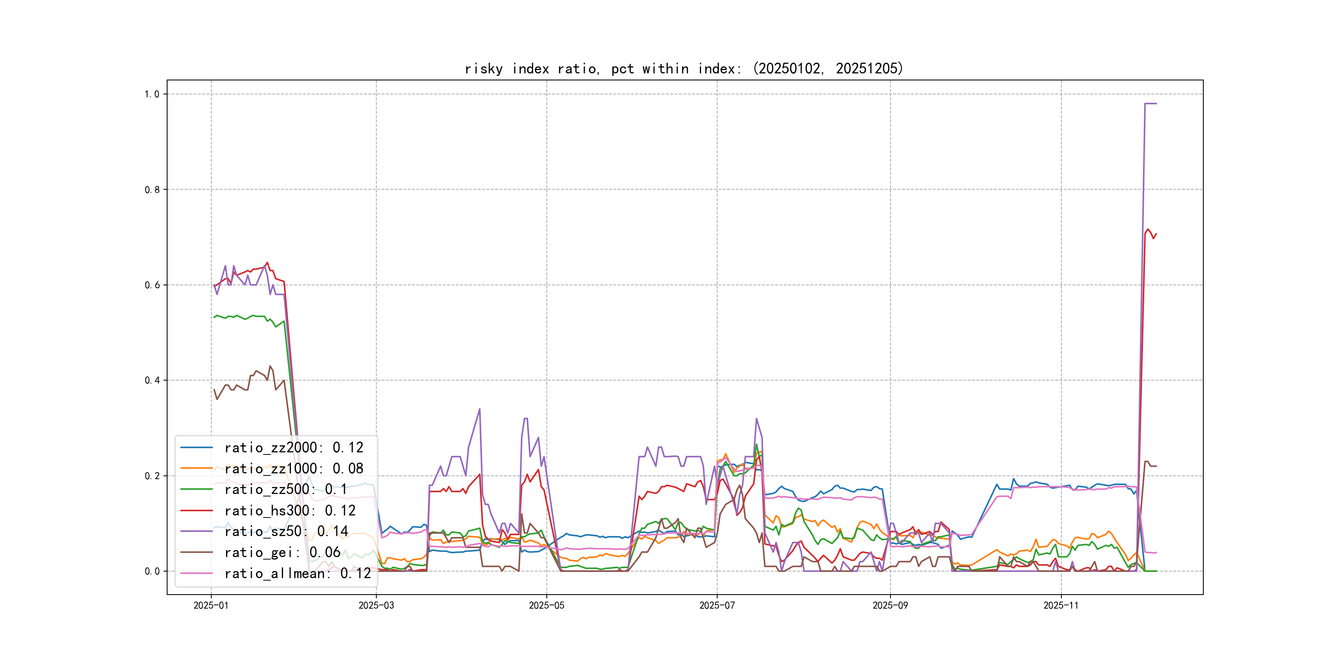Click the ratio_hs300 legend entry
Screen dimensions: 1337x668
click(290, 511)
